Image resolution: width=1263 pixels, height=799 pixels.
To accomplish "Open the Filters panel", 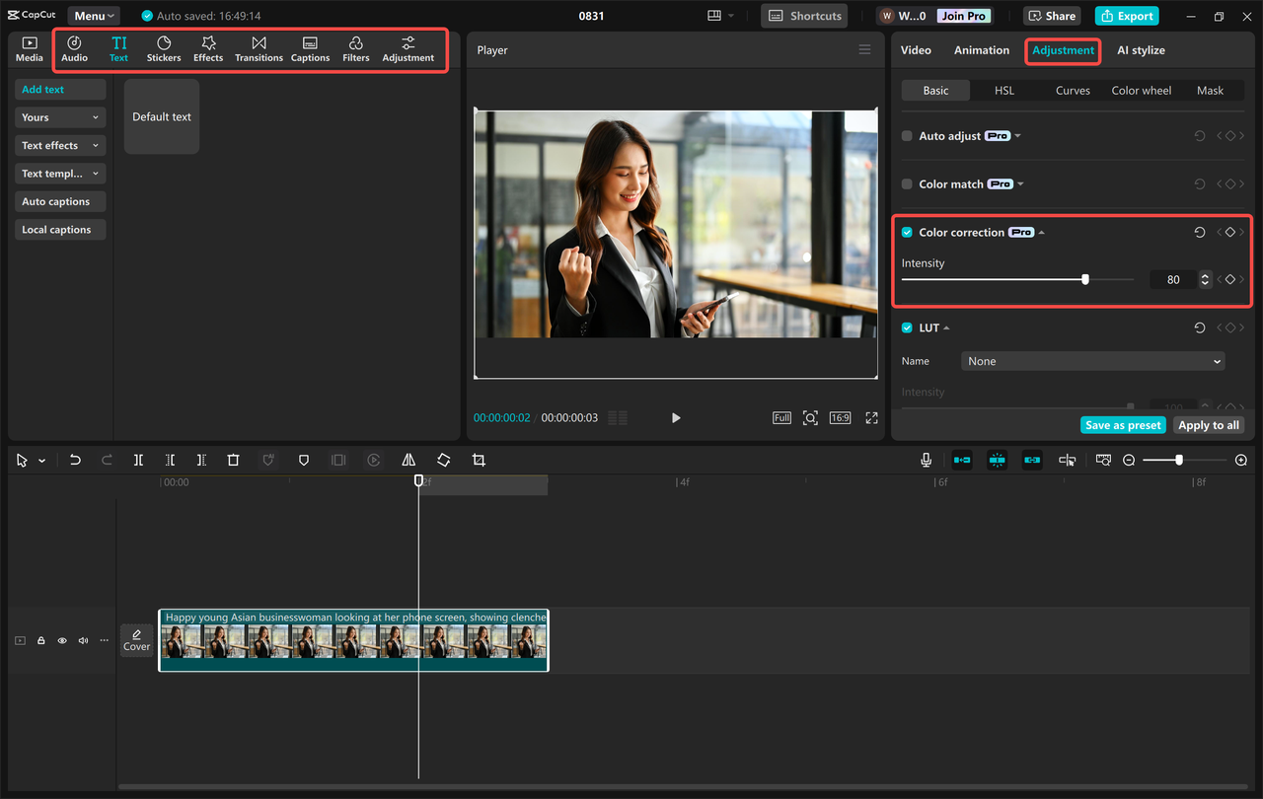I will 355,48.
